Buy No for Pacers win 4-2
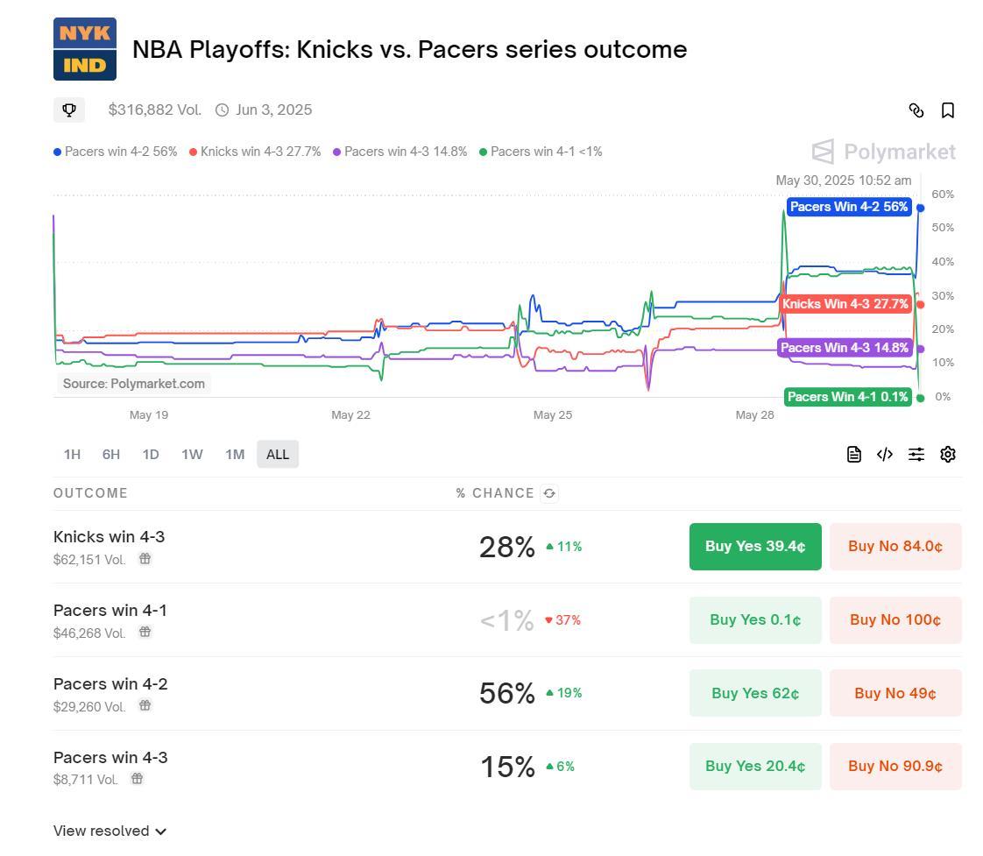The image size is (983, 856). tap(895, 693)
